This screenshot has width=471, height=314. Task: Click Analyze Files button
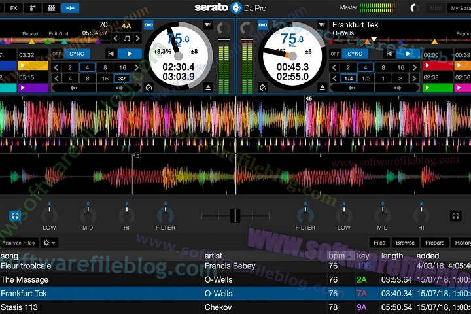(18, 243)
